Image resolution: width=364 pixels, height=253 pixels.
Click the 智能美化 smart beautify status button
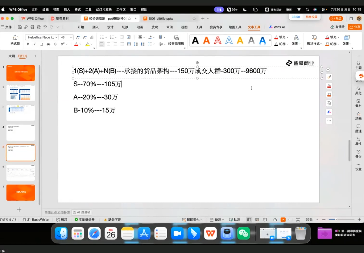click(192, 220)
